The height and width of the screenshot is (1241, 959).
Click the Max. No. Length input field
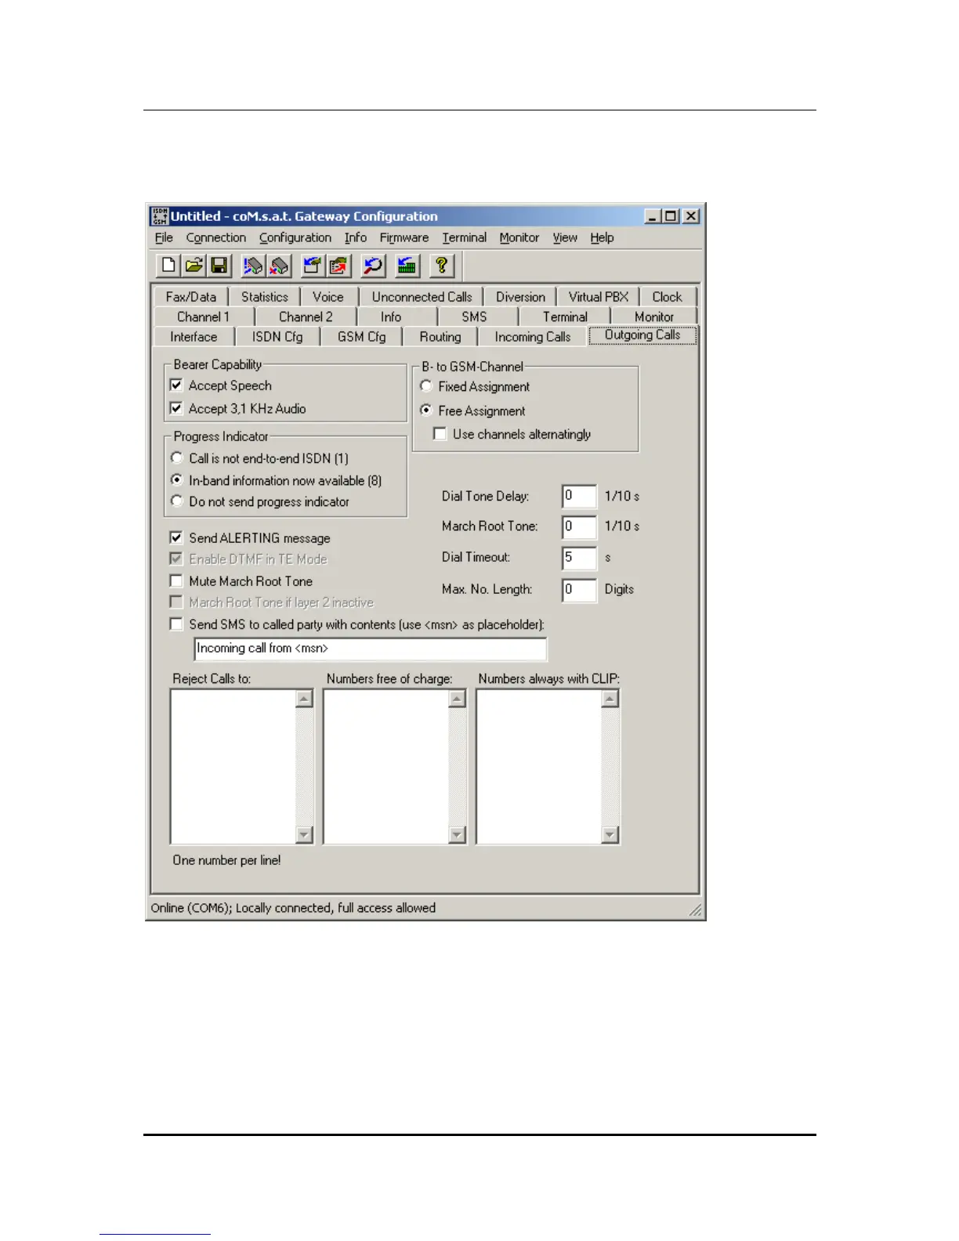click(x=579, y=589)
